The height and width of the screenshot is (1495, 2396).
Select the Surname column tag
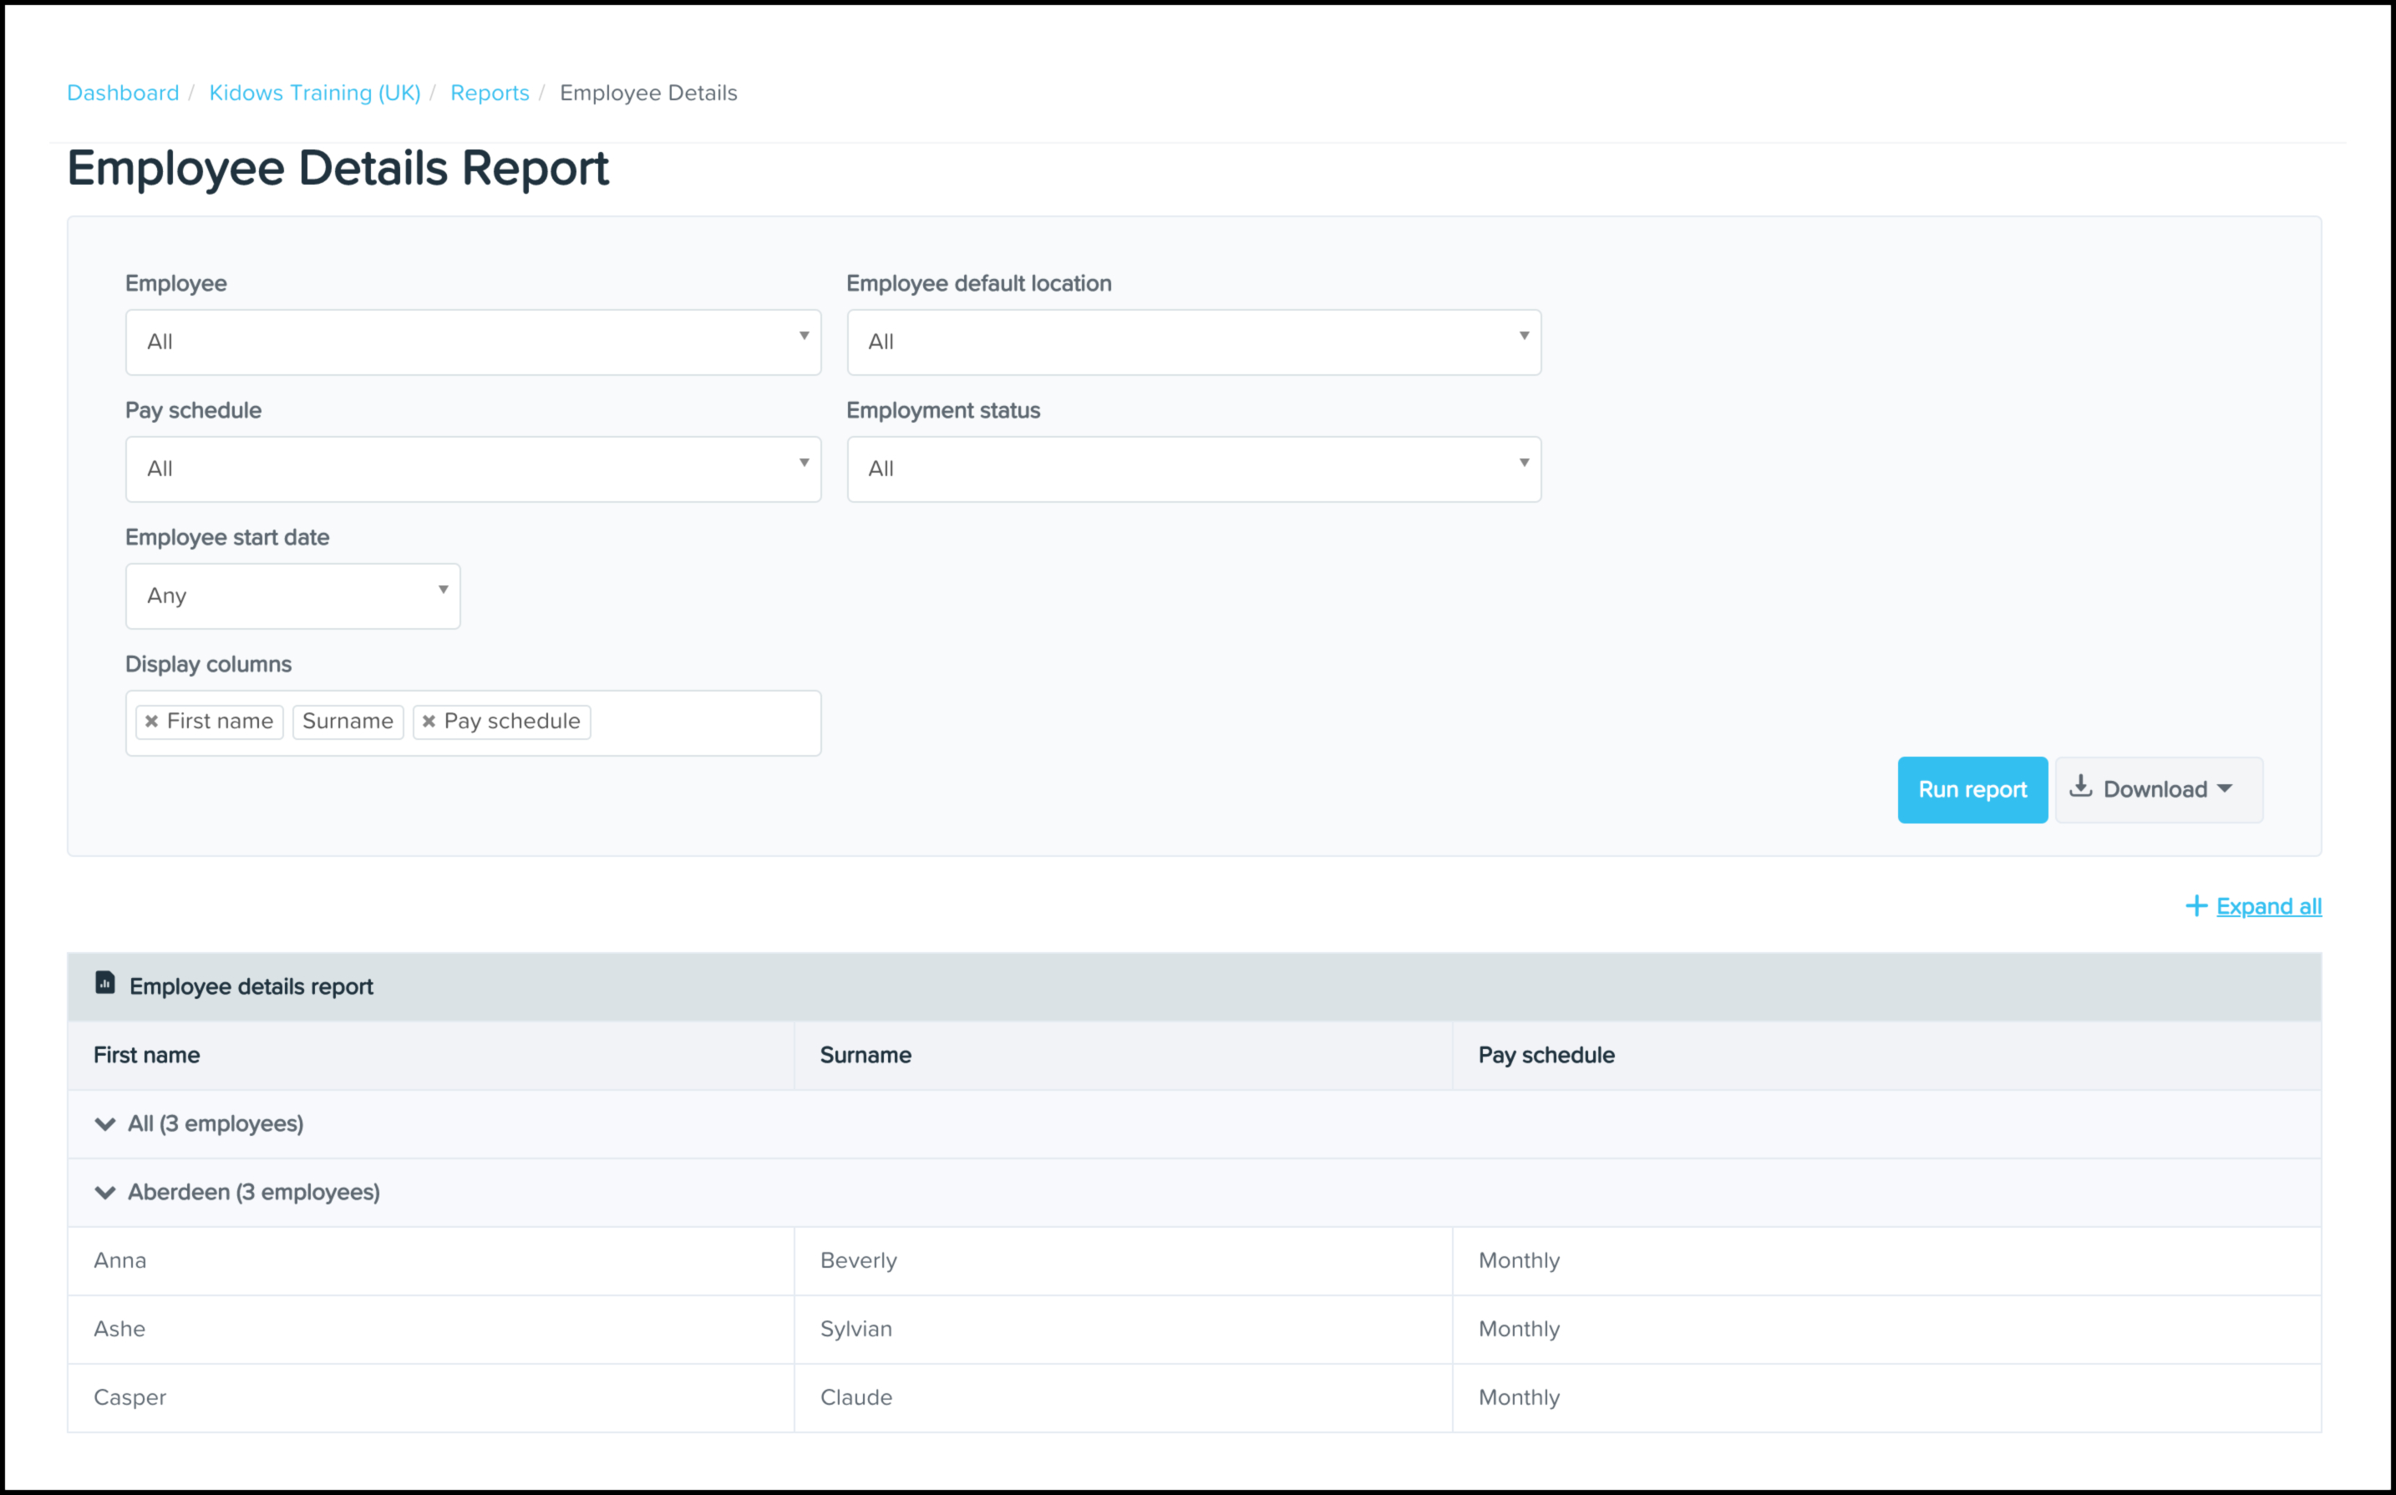click(348, 722)
